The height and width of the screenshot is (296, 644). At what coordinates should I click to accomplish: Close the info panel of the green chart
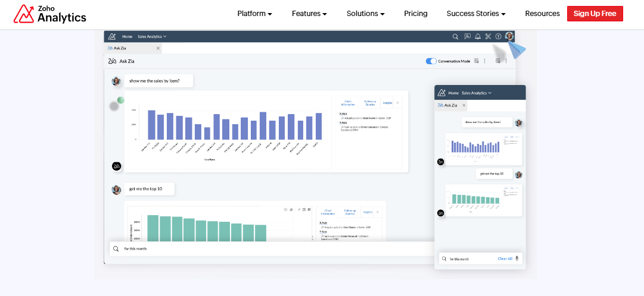point(378,212)
